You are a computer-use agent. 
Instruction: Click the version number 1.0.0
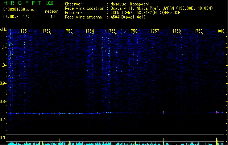(49, 3)
